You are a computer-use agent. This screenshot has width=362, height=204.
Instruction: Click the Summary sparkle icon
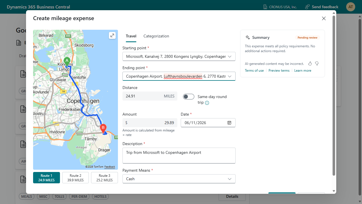[248, 37]
